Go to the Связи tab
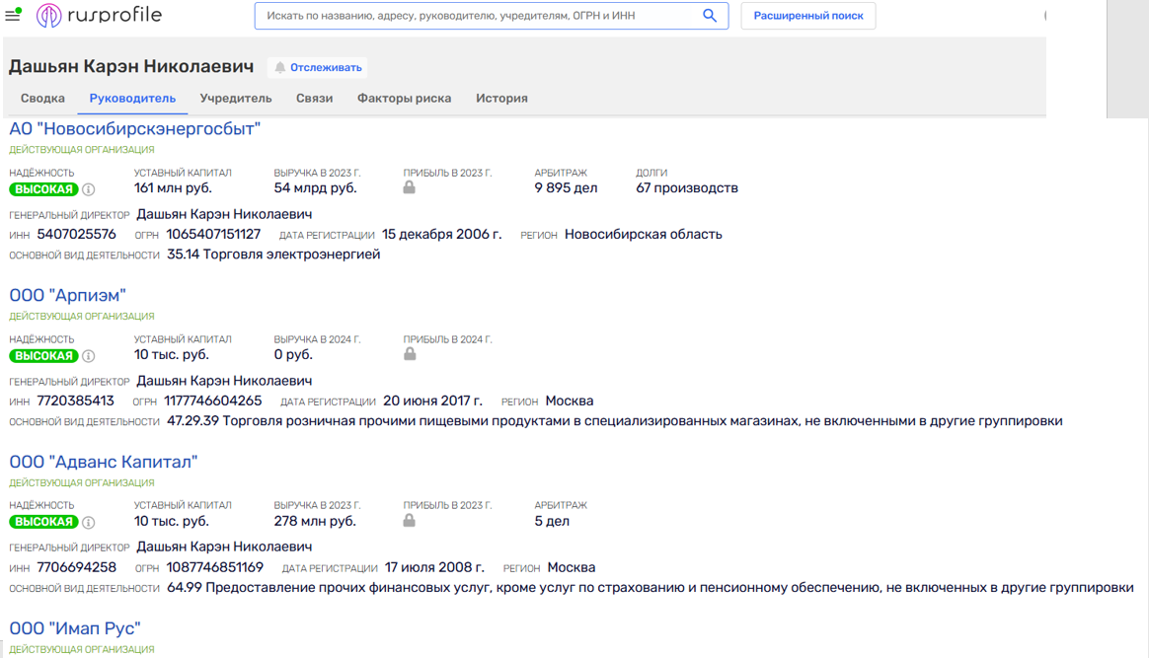Image resolution: width=1149 pixels, height=658 pixels. (314, 98)
